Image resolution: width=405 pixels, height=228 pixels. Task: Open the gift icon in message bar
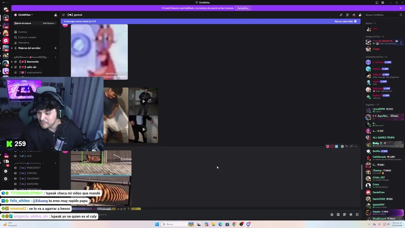(332, 215)
